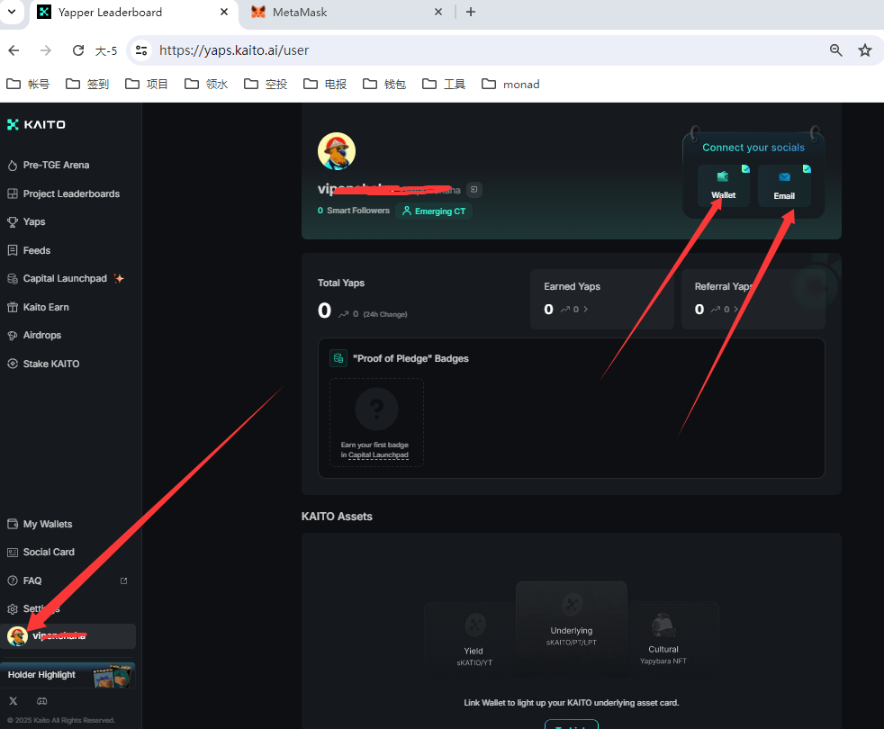Connect Email under Connect your socials
884x729 pixels.
pos(784,186)
